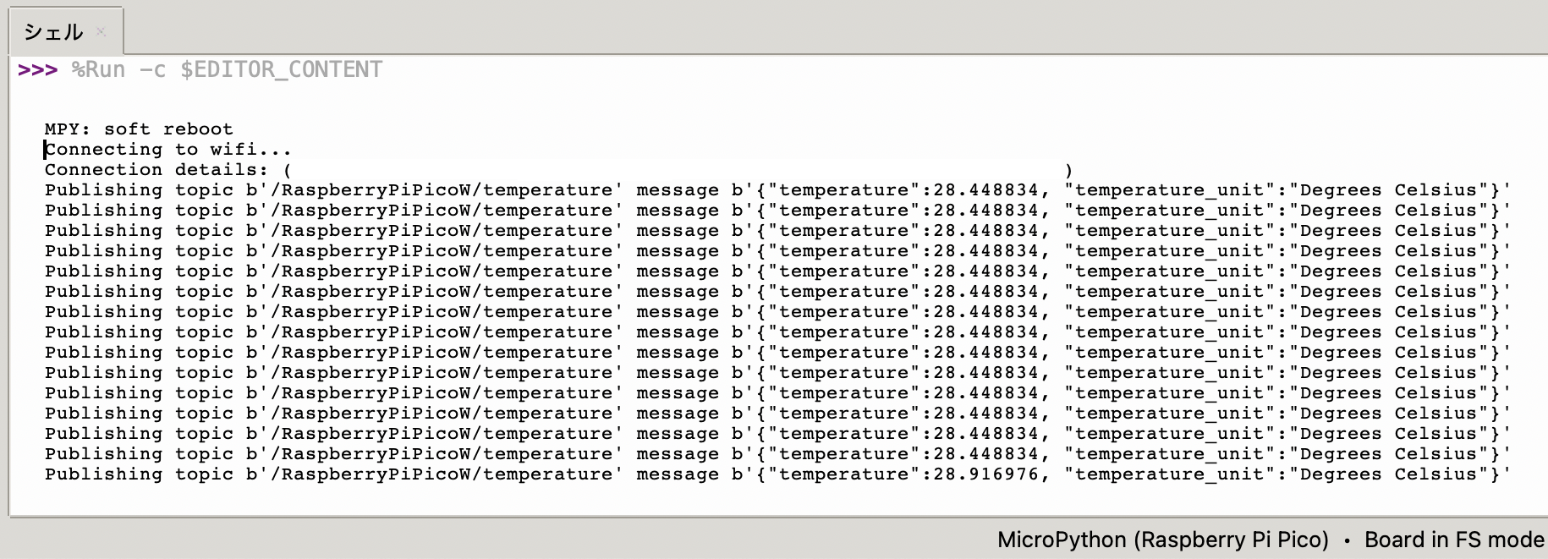Click the empty shell area below the output
Screen dimensions: 1548x559
click(761, 501)
